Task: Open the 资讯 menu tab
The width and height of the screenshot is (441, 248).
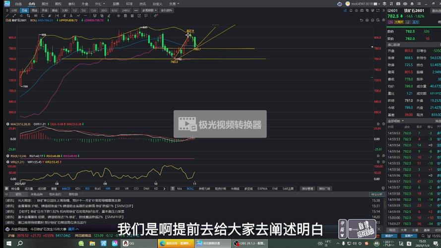Action: pyautogui.click(x=142, y=4)
